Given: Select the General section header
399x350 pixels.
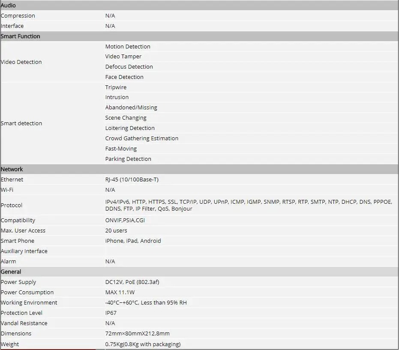Looking at the screenshot, I should (200, 272).
